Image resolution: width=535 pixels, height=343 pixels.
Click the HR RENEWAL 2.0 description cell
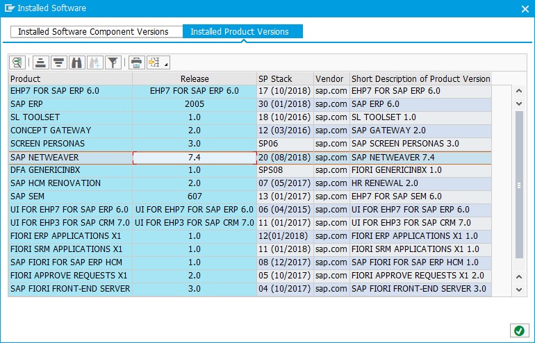pyautogui.click(x=420, y=183)
